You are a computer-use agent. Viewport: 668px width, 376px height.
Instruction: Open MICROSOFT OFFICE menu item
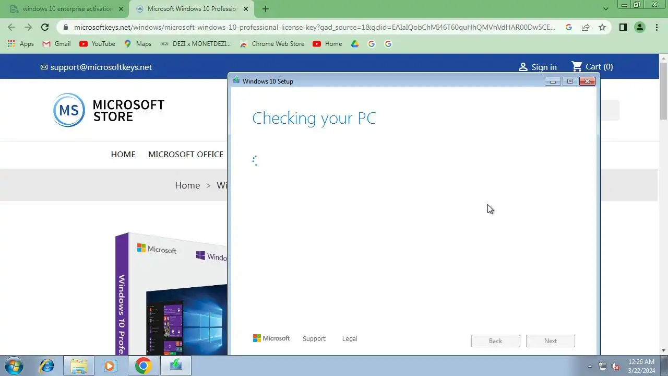click(186, 154)
